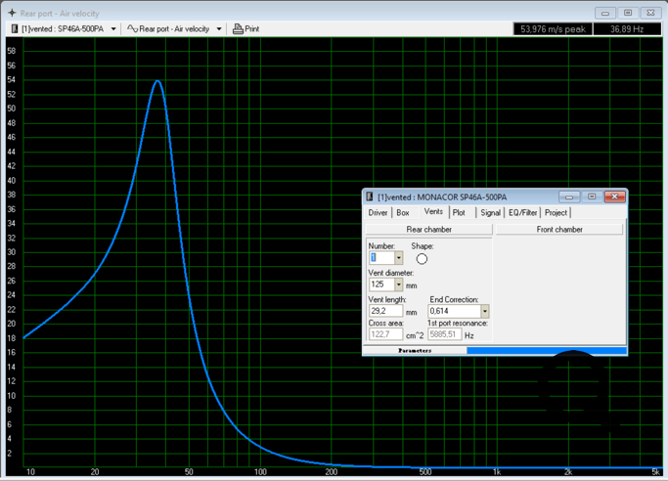Open the project selector dropdown arrow
Screen dimensions: 668x481
click(113, 29)
